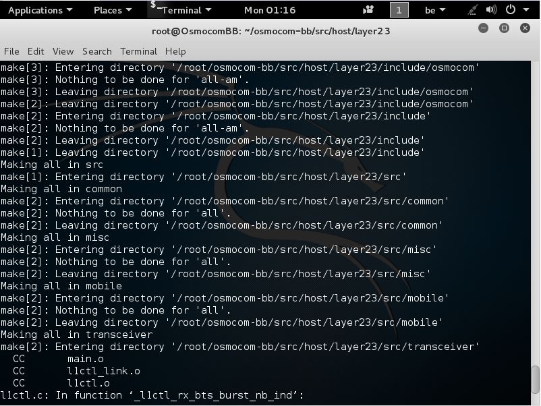Screen dimensions: 541x406
Task: Click the clock showing Mon 01:16
Action: pos(270,10)
